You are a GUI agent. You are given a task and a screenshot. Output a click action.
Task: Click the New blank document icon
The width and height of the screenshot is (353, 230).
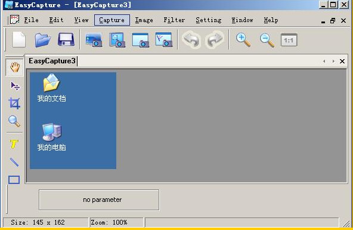[x=19, y=39]
